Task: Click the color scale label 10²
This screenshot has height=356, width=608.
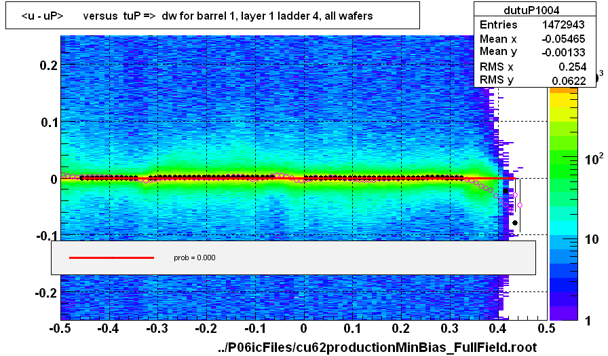Action: click(594, 158)
